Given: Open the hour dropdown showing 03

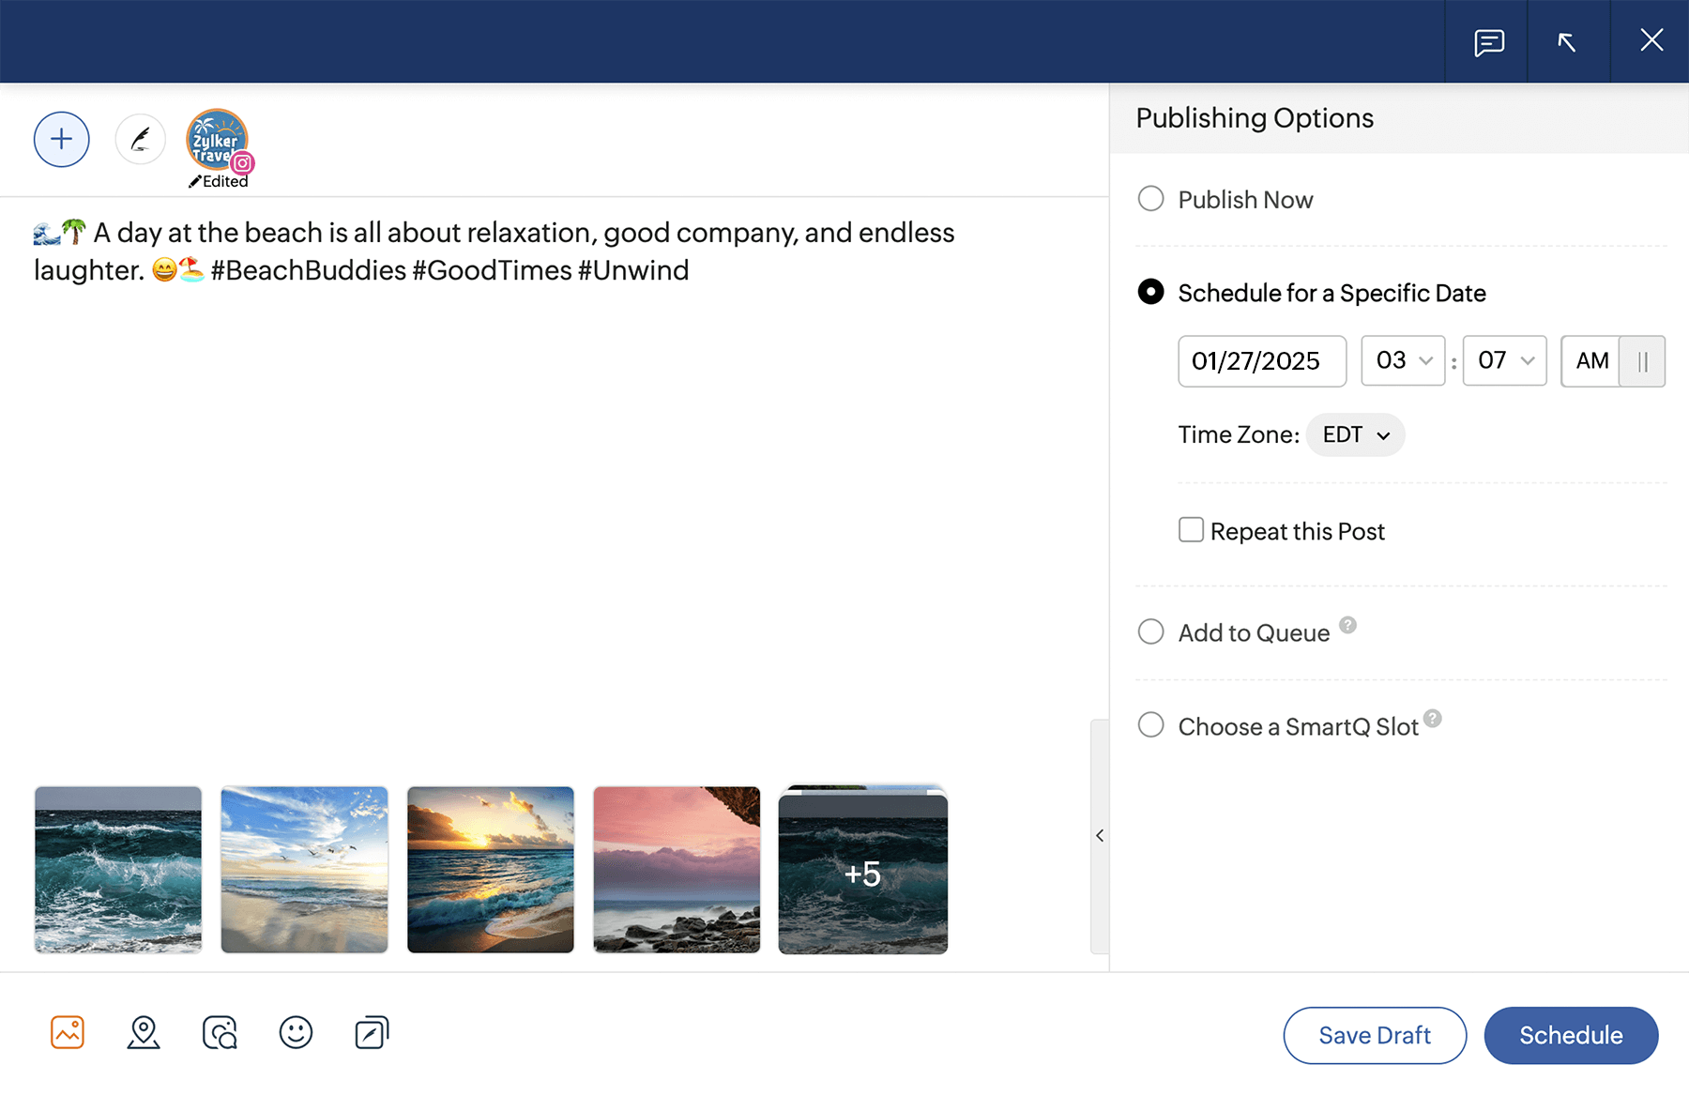Looking at the screenshot, I should tap(1403, 361).
